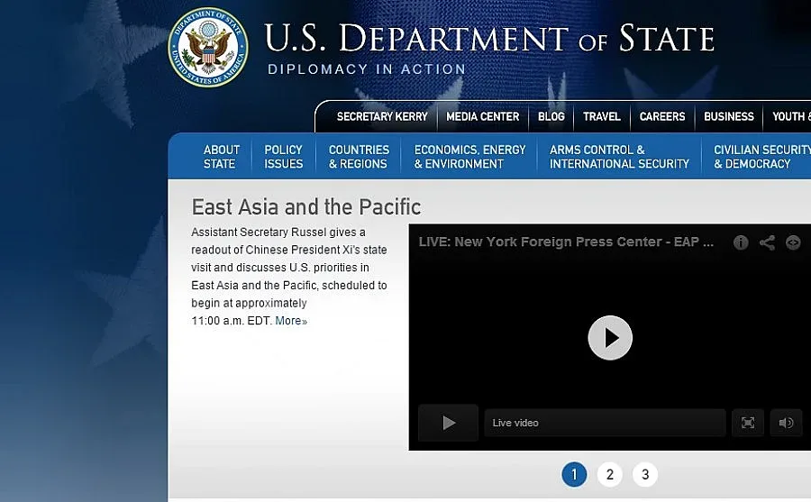
Task: Switch to slide 2 in the carousel
Action: [x=610, y=474]
